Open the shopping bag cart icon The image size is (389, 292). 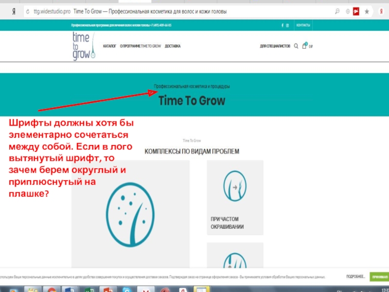click(305, 46)
